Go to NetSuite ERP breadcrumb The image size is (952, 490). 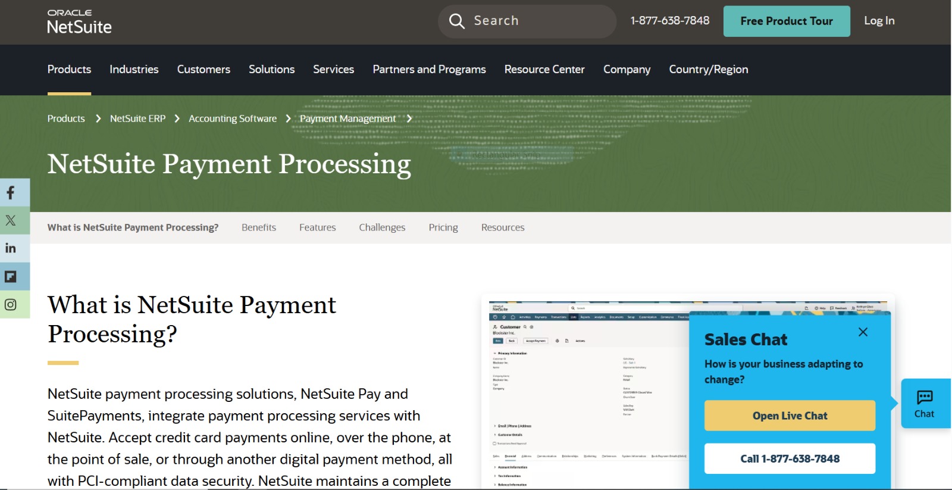pos(137,118)
